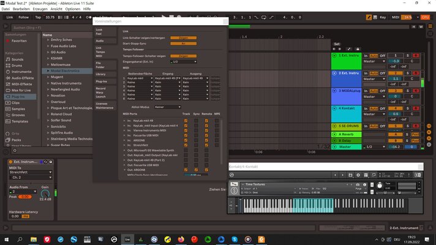Open Datei menu
Viewport: 436px width, 245px height.
click(6, 9)
